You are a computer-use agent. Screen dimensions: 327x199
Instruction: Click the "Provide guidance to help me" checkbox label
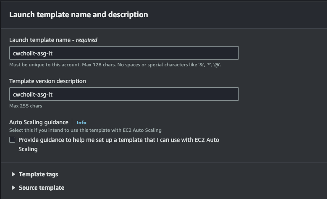119,140
